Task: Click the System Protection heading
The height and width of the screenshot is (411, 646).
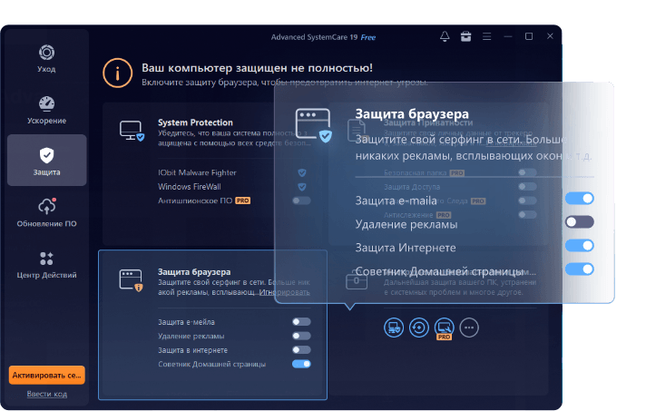Action: (195, 122)
